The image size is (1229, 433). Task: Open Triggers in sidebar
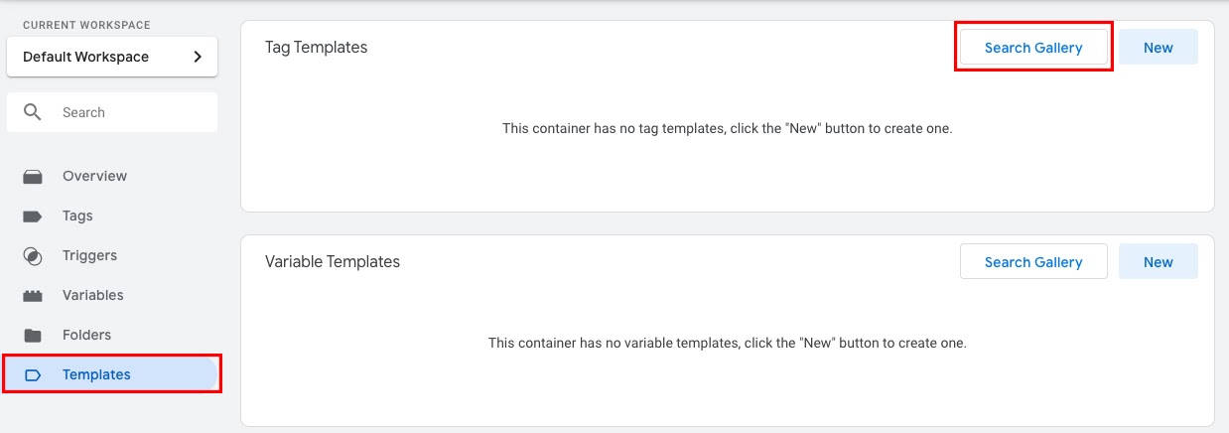(110, 255)
